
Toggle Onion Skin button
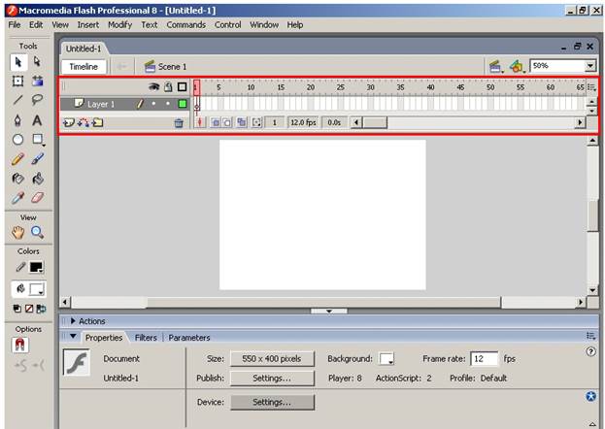pyautogui.click(x=216, y=122)
